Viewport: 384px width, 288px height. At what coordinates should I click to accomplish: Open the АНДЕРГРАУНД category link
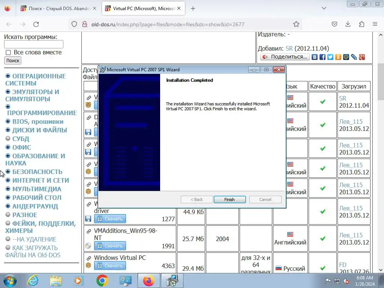pos(35,207)
